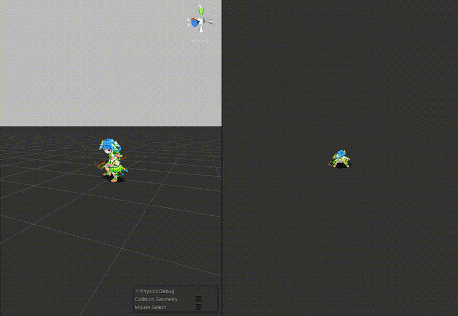
Task: Click the center cube of the orientation gizmo
Action: (x=201, y=22)
